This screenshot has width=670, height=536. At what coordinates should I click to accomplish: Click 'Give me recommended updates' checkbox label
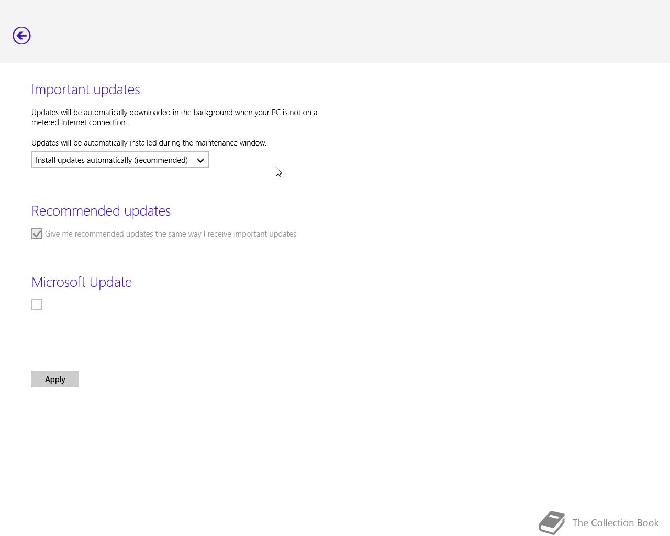[171, 234]
